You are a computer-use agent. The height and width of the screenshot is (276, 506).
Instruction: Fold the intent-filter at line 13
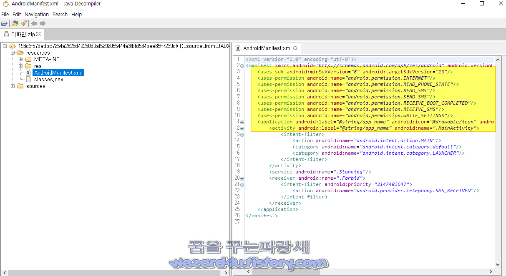tap(242, 134)
